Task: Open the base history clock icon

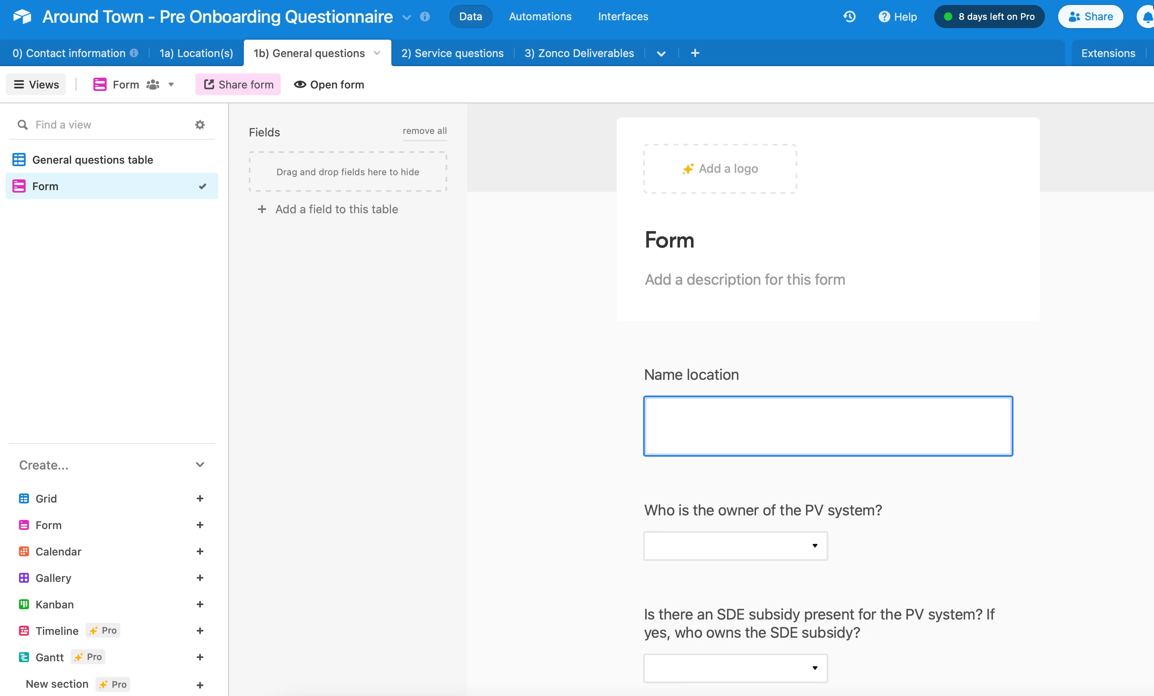Action: coord(849,17)
